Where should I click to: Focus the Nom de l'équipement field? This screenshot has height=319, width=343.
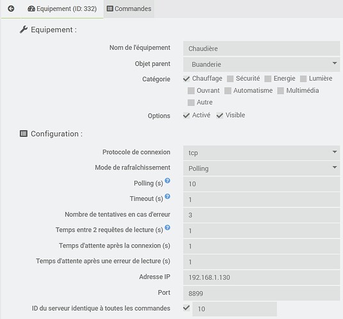tap(261, 49)
